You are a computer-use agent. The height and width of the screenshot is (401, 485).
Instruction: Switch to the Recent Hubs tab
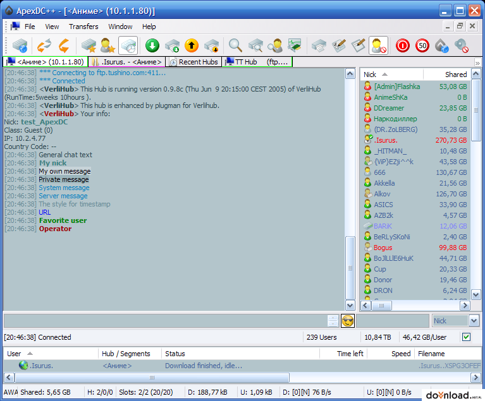193,62
